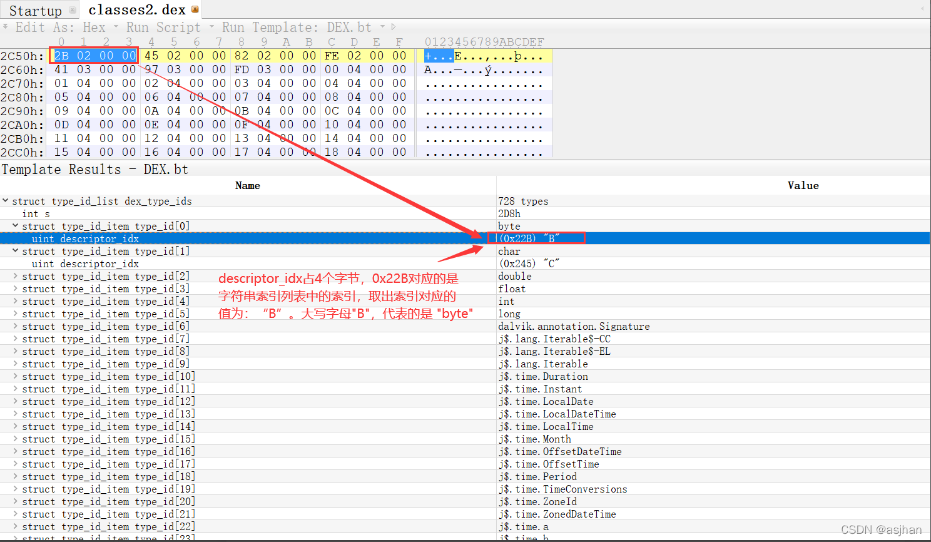Click hex byte 15 in row 2CC0h
The height and width of the screenshot is (542, 931).
coord(61,152)
